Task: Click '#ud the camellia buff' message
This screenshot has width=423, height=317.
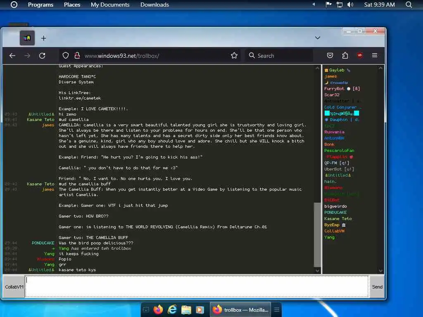Action: coord(85,184)
